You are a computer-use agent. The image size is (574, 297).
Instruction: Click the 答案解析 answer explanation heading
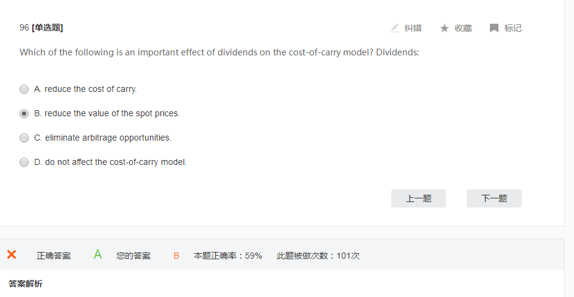pyautogui.click(x=26, y=284)
